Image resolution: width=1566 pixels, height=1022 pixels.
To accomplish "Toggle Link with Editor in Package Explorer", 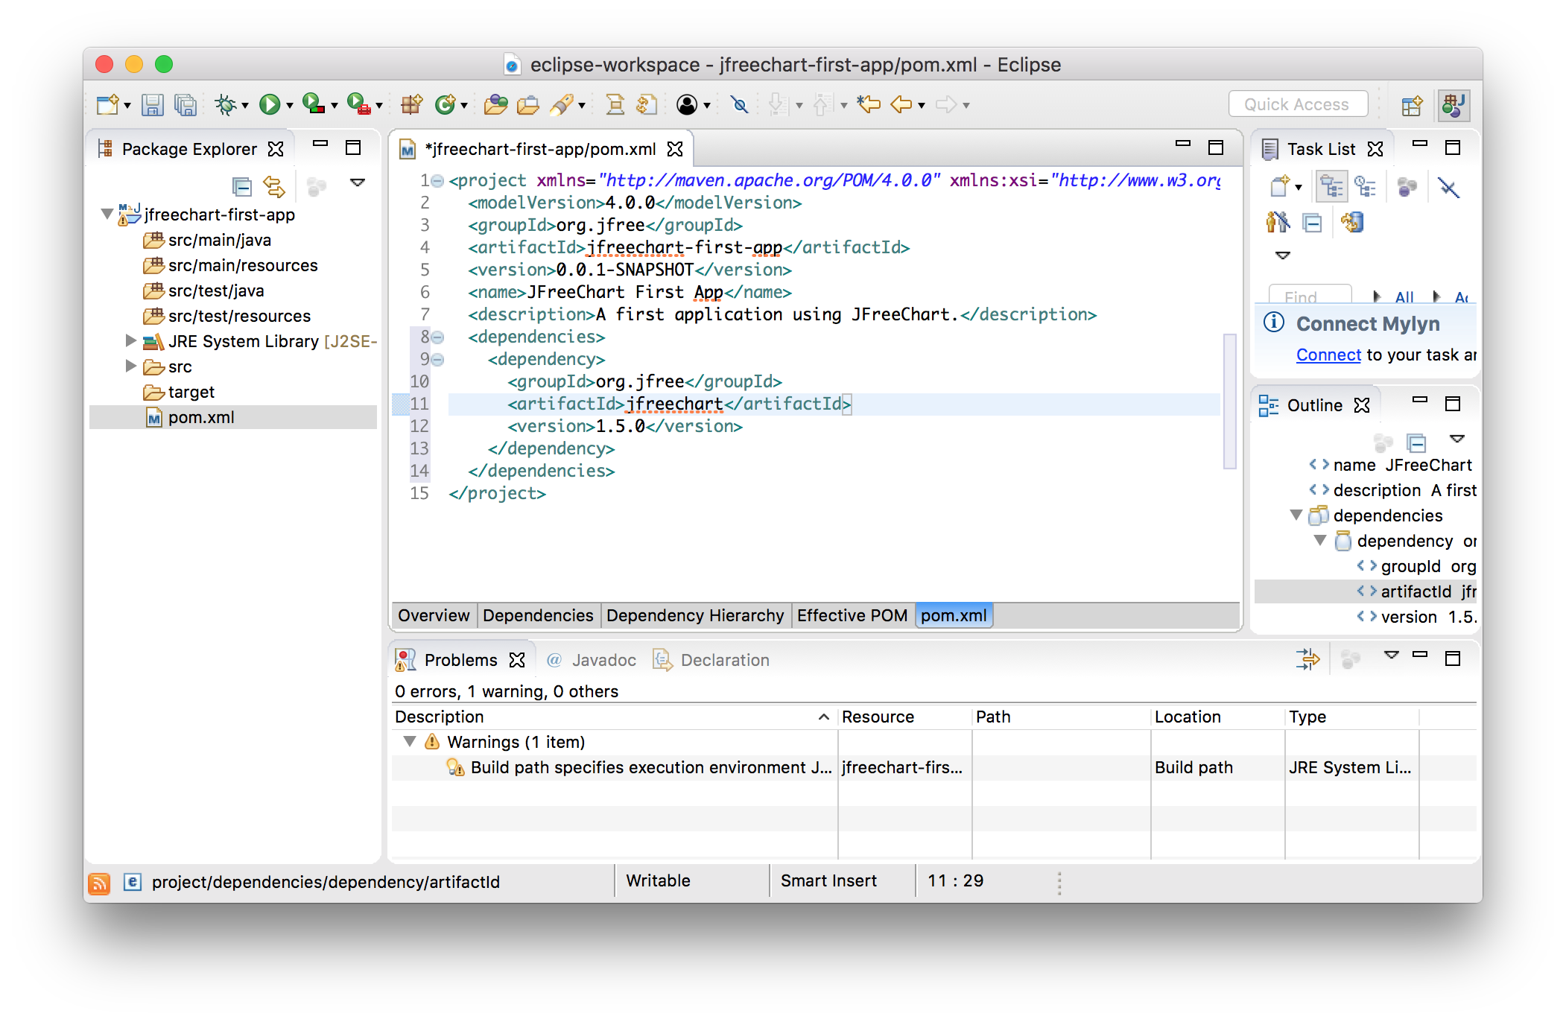I will click(274, 186).
